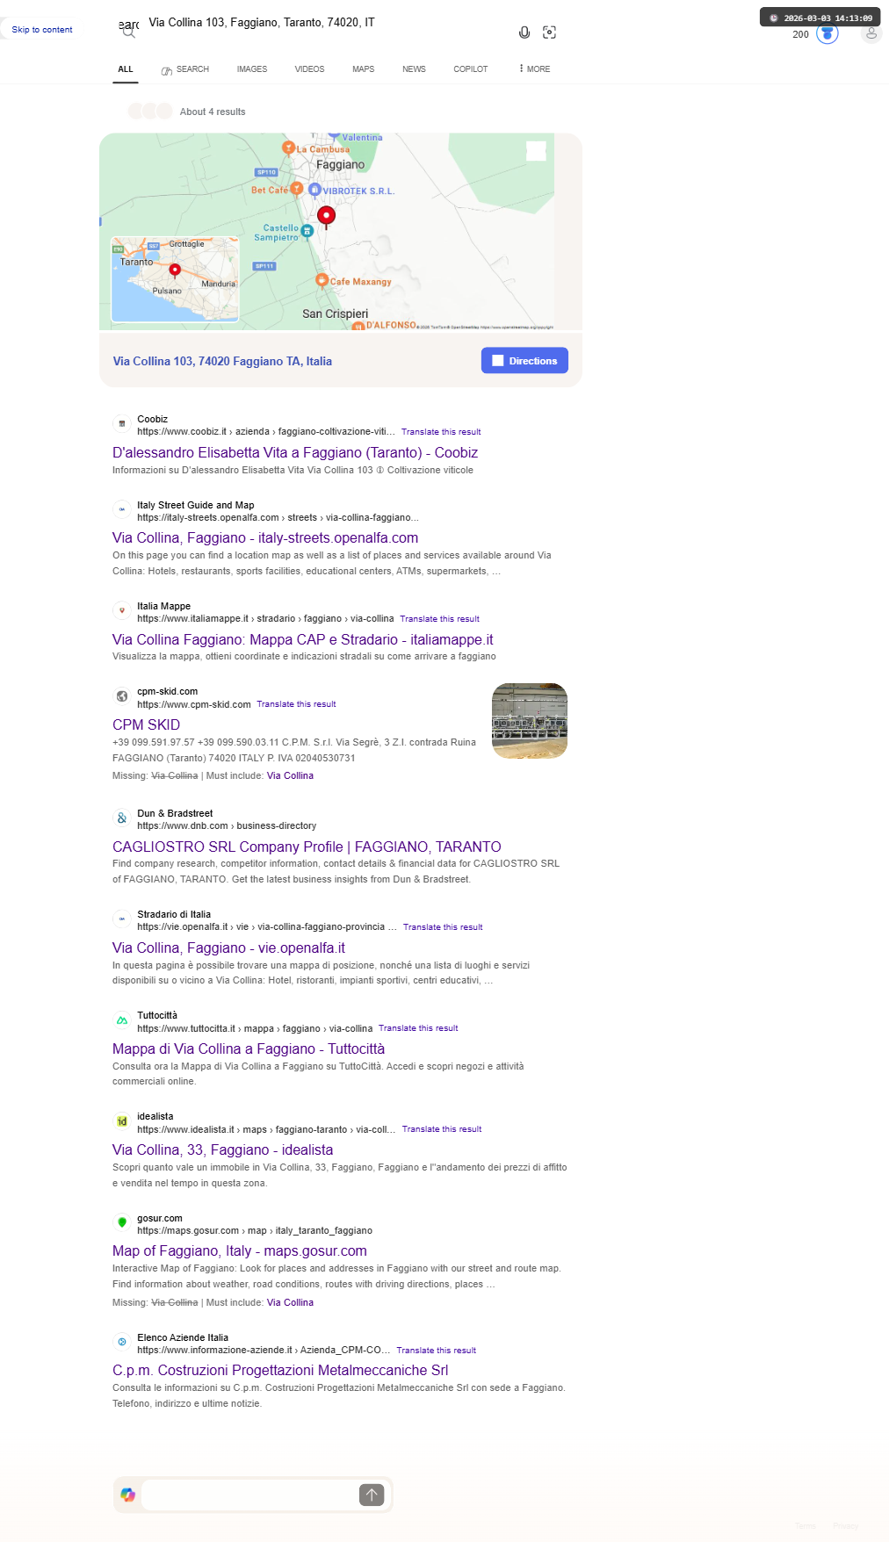Open the user account profile icon

click(871, 33)
